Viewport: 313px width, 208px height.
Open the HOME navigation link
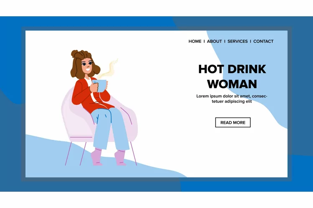195,42
